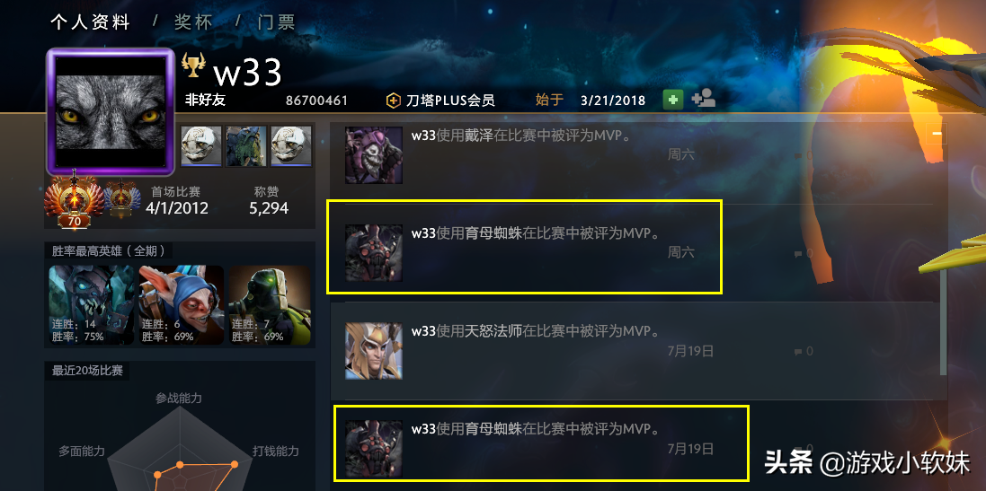Click the wolf eyes profile avatar

pyautogui.click(x=110, y=112)
